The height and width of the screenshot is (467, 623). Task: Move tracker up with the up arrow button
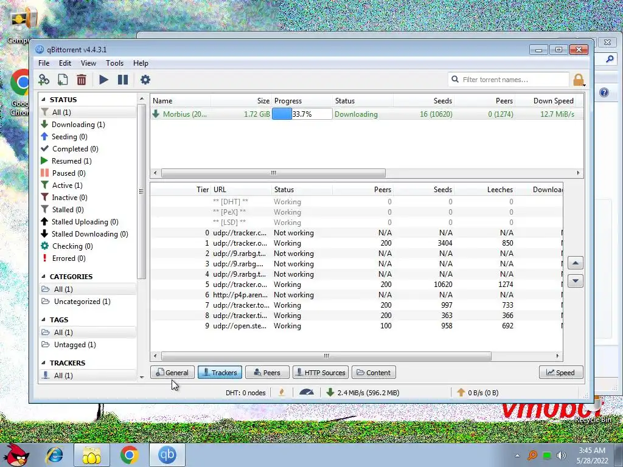tap(576, 263)
